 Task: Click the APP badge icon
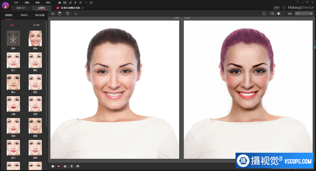[x=276, y=8]
